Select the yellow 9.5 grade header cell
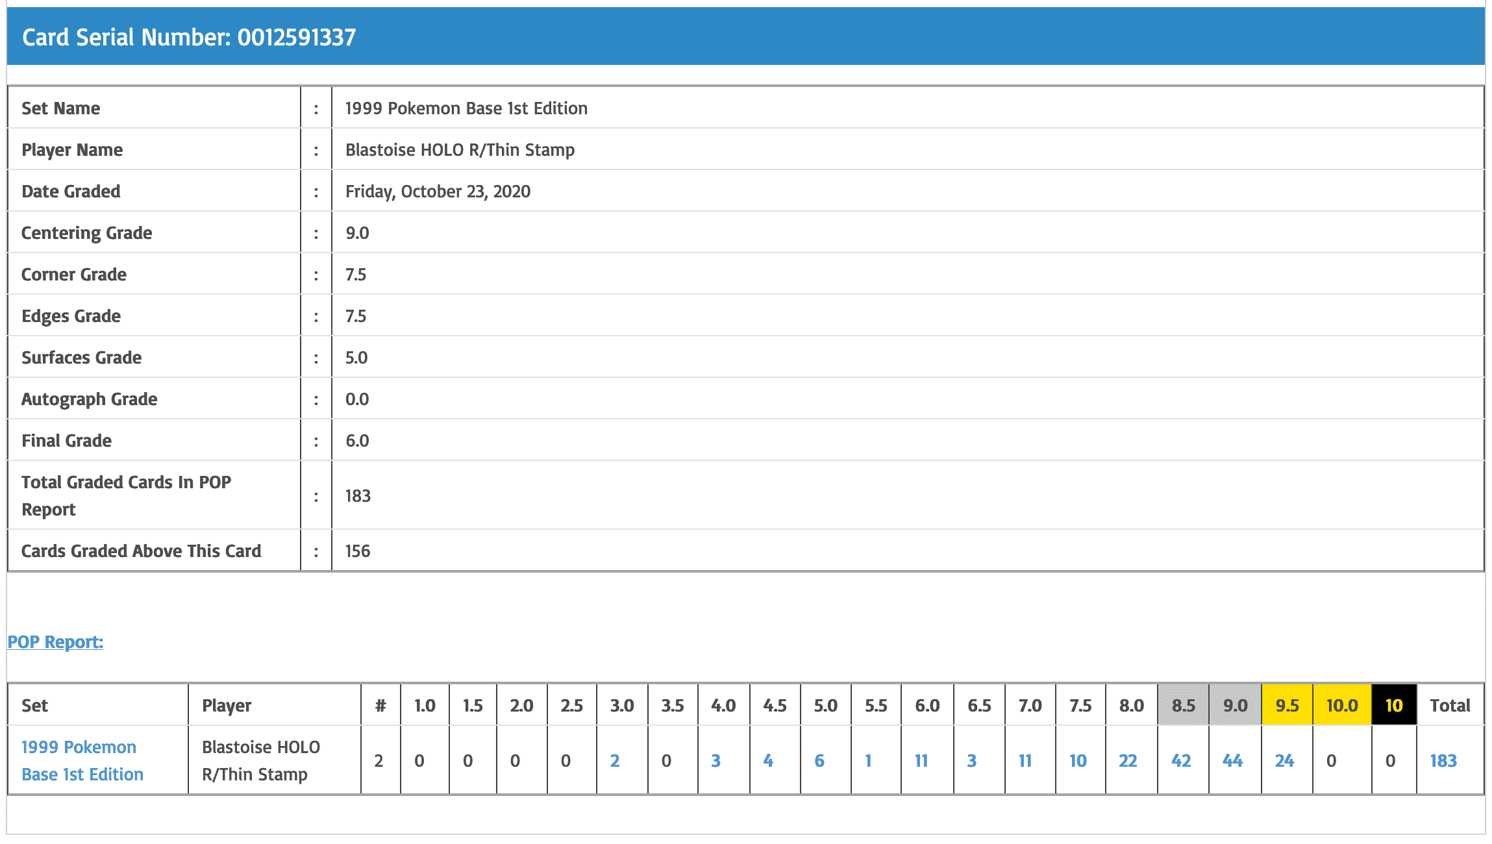1492x844 pixels. click(1287, 704)
